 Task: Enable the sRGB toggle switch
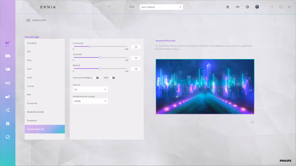[112, 78]
